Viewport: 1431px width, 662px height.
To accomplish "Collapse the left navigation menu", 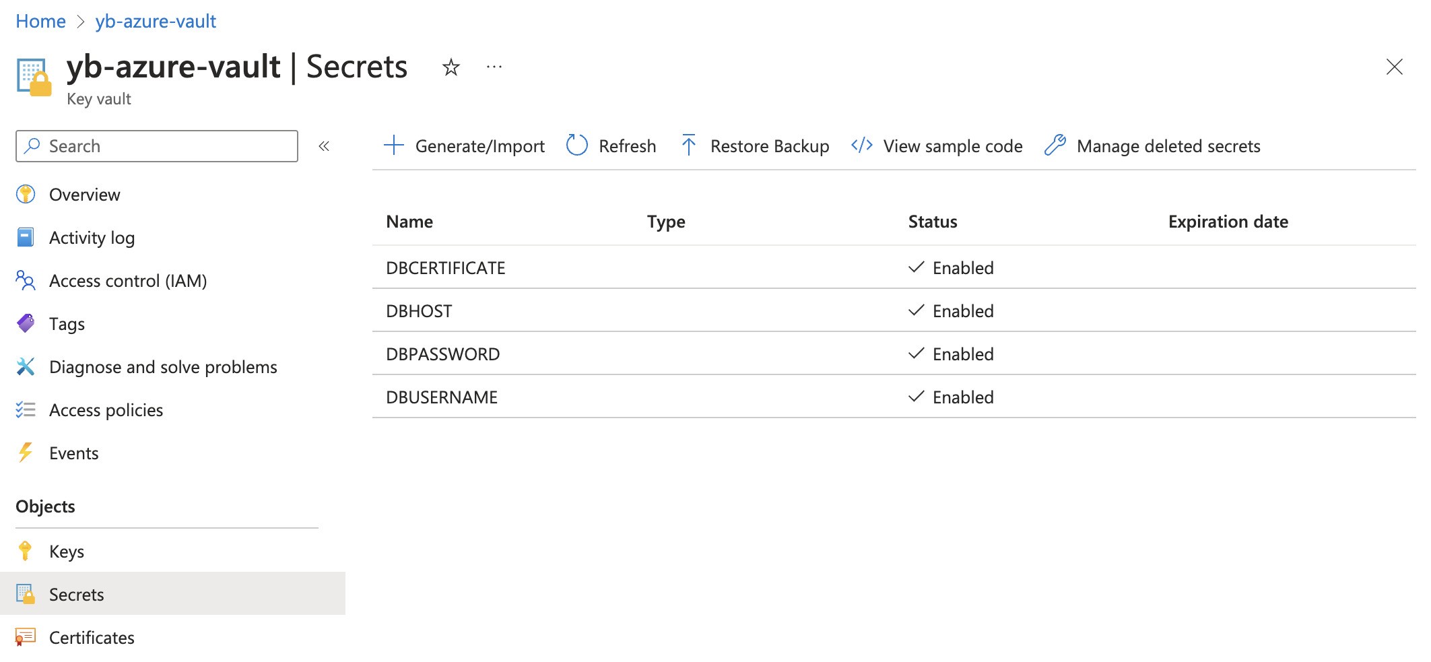I will point(324,145).
